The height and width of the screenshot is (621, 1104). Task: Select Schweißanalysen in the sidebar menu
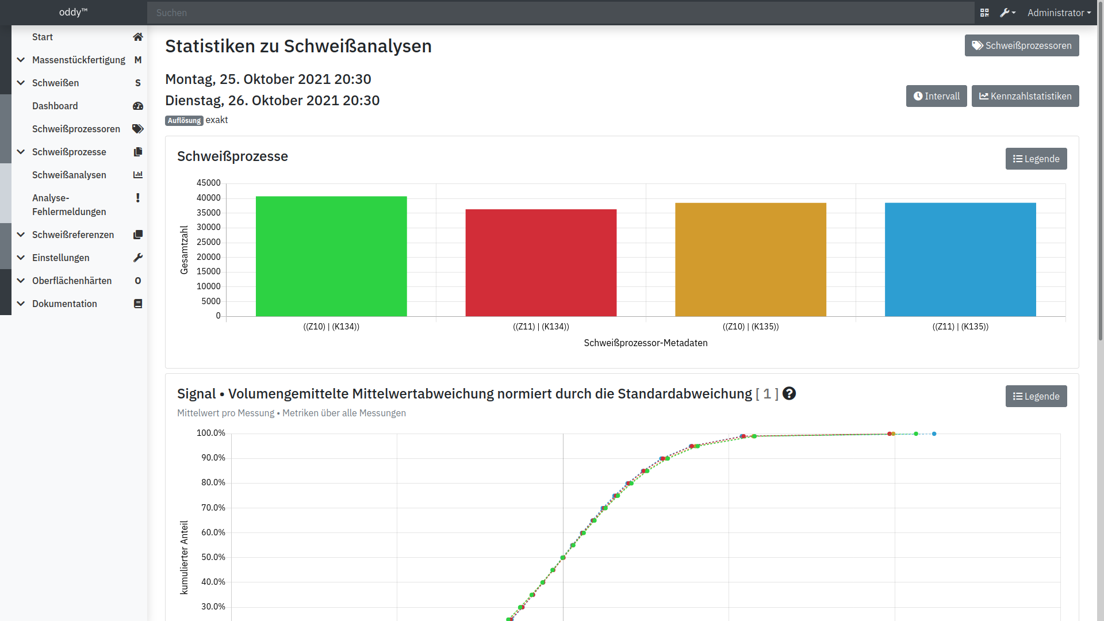click(69, 175)
